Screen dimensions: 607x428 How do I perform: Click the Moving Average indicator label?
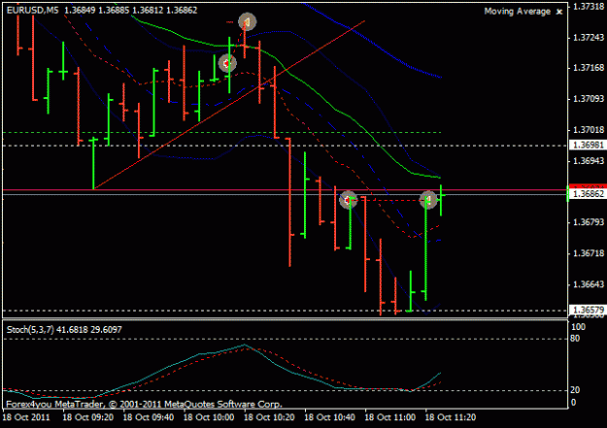click(518, 12)
